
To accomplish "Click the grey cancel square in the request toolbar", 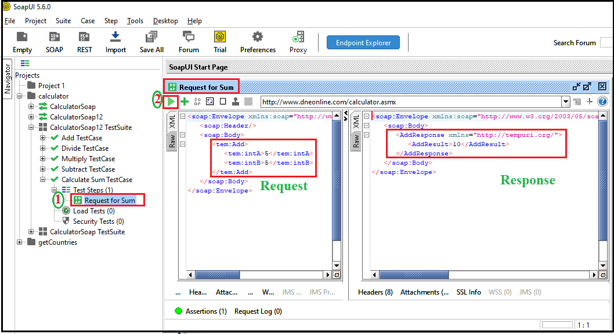I will [248, 101].
